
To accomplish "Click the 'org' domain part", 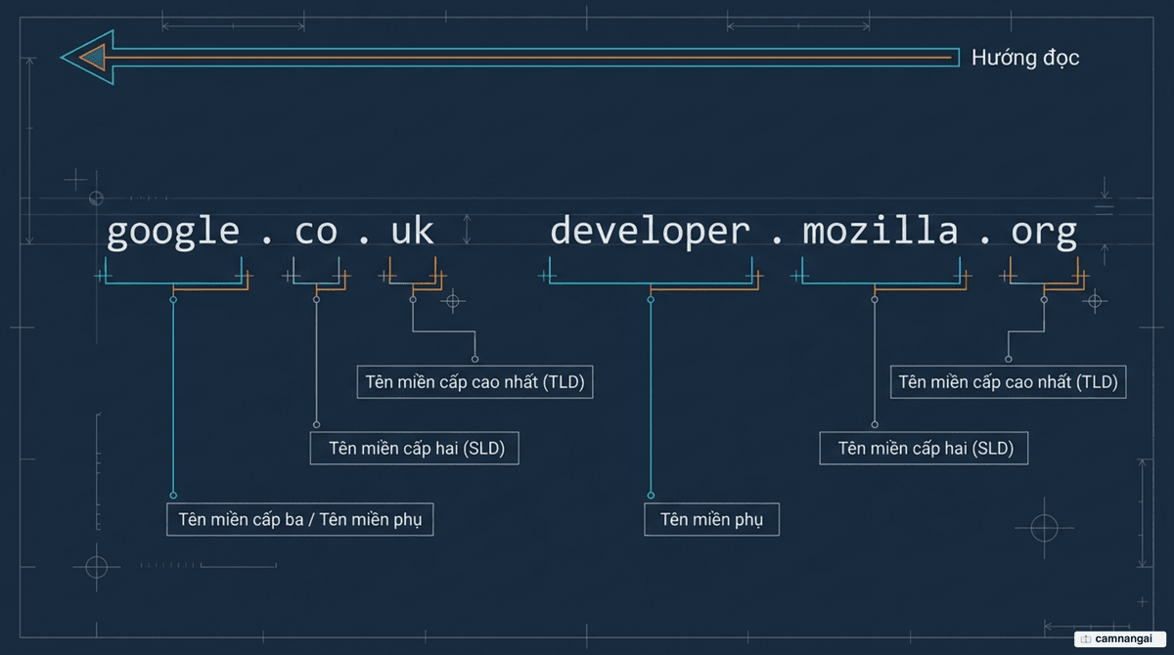I will point(1044,233).
